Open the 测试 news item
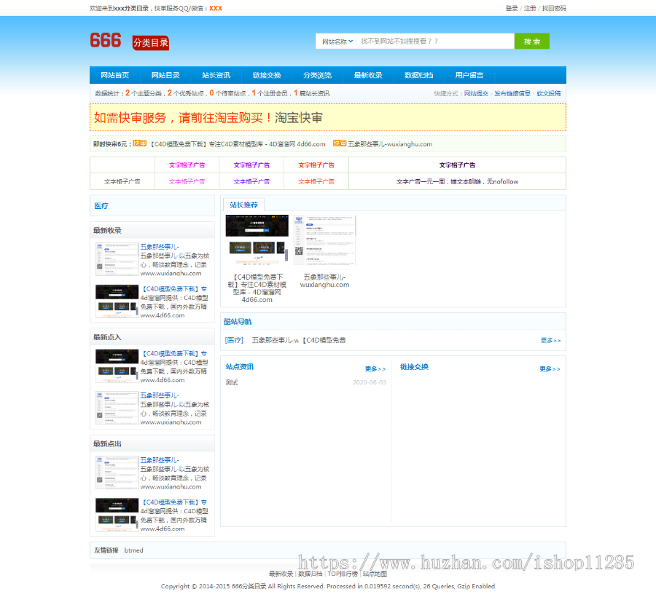Viewport: 656px width, 597px height. click(x=231, y=382)
